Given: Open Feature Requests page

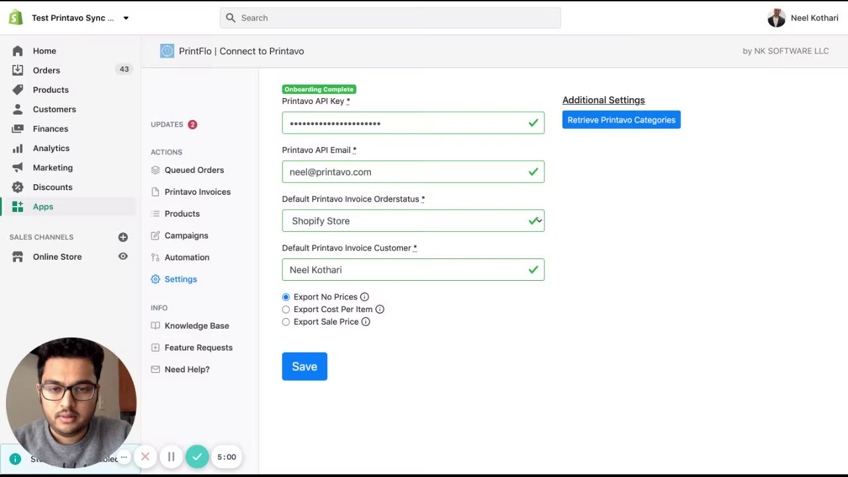Looking at the screenshot, I should [199, 348].
